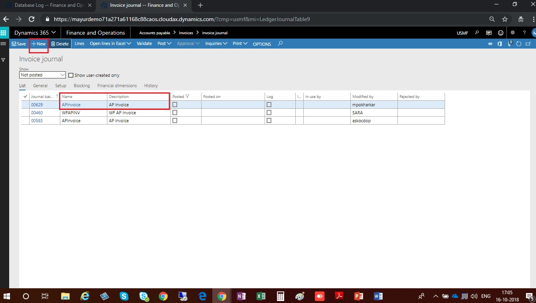Image resolution: width=536 pixels, height=303 pixels.
Task: Expand the Post menu
Action: pyautogui.click(x=164, y=44)
